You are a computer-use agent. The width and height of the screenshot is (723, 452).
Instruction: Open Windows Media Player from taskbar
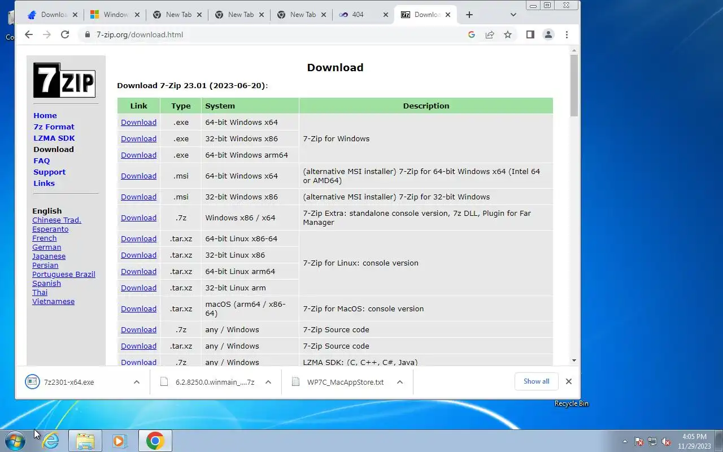(x=119, y=441)
